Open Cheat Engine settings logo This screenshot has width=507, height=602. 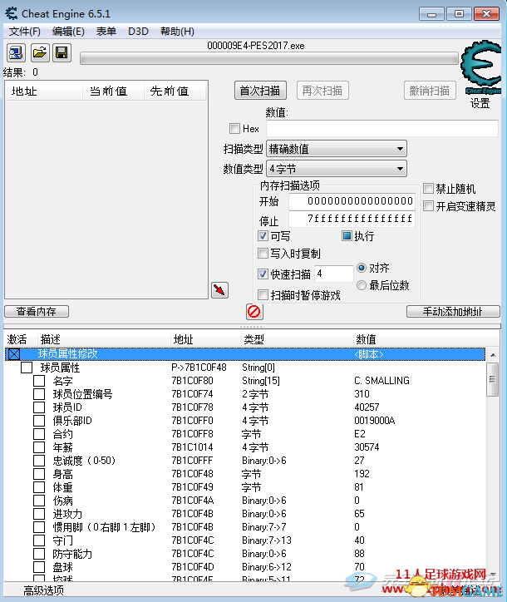coord(481,68)
